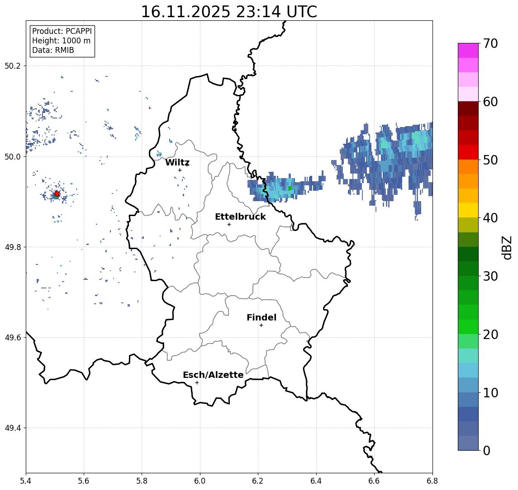
Task: Click the colorbar tick label 40
Action: pos(490,218)
